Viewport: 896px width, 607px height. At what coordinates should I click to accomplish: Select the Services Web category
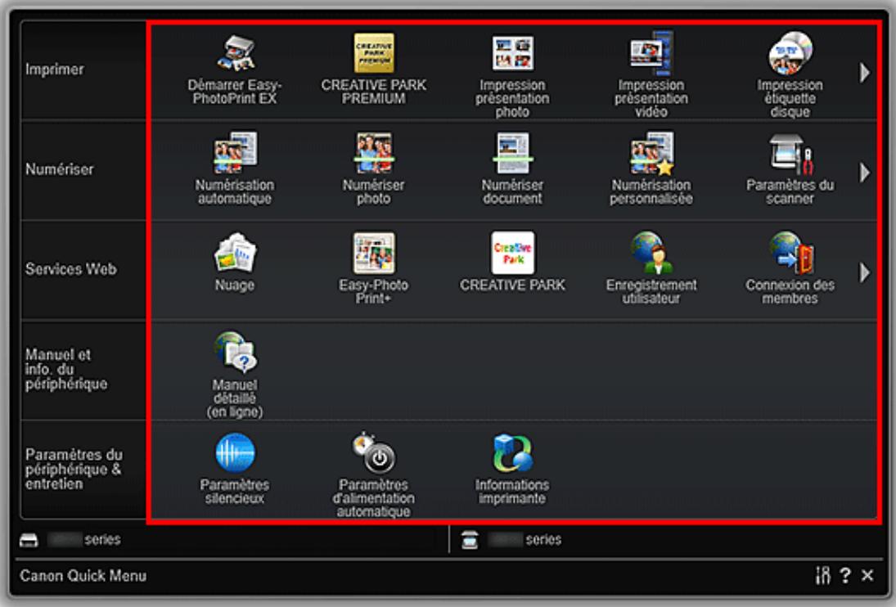point(83,270)
